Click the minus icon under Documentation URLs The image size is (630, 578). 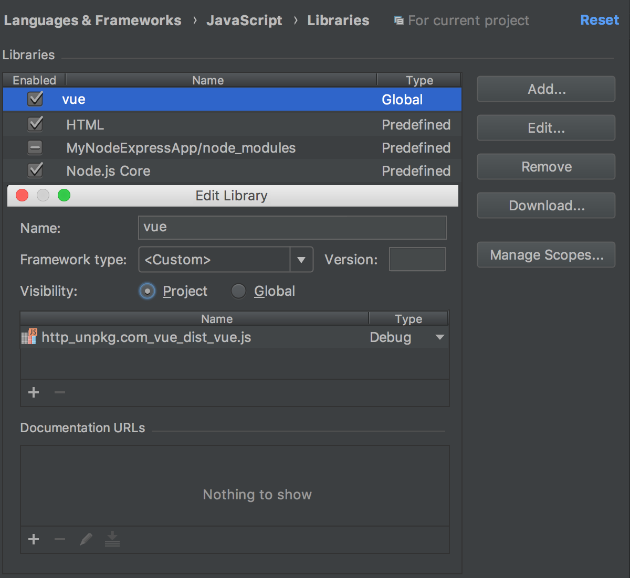click(x=59, y=539)
